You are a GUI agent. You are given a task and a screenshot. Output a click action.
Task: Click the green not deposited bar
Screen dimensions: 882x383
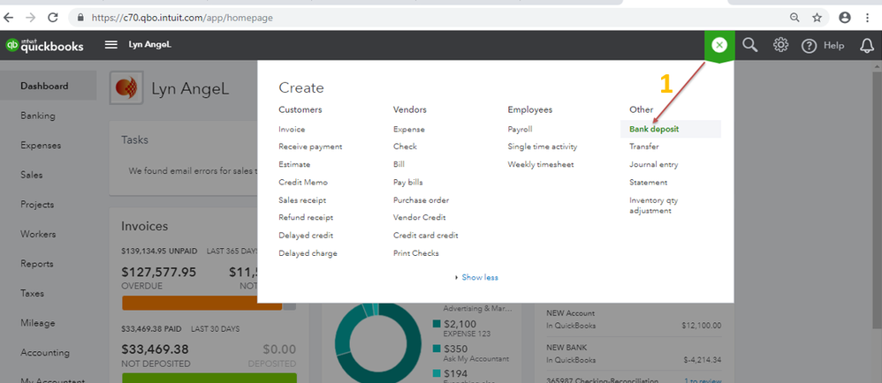click(x=209, y=378)
